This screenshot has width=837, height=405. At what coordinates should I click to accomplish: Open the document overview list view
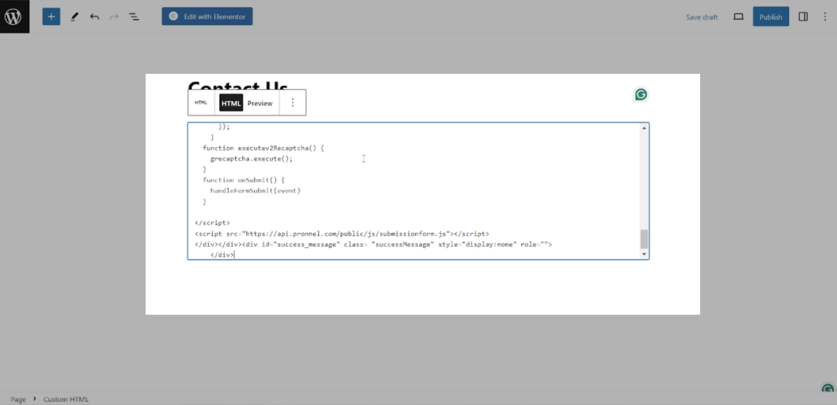tap(134, 17)
